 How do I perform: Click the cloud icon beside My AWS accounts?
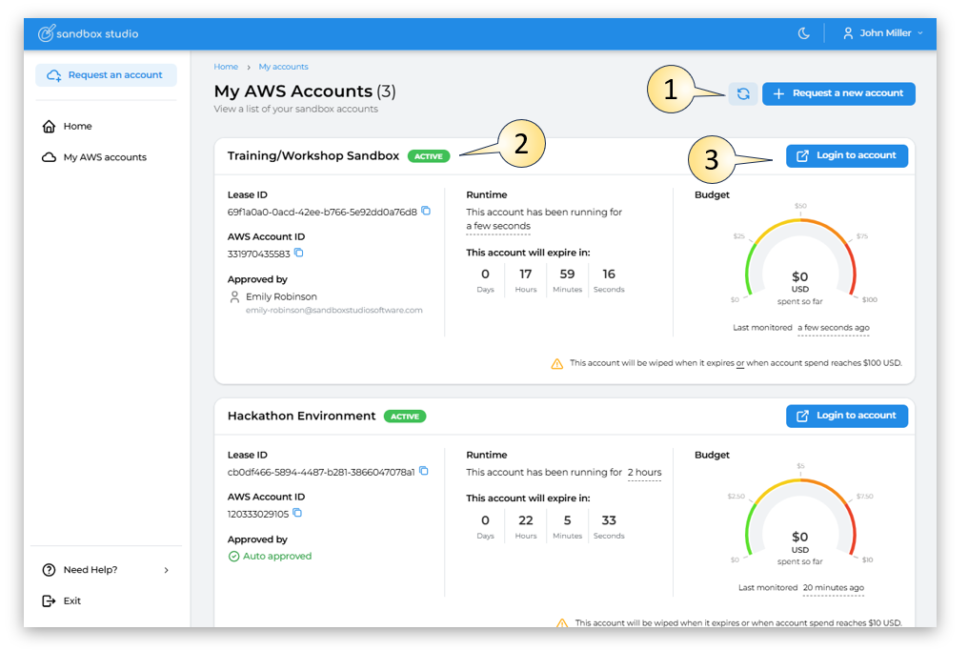tap(49, 157)
